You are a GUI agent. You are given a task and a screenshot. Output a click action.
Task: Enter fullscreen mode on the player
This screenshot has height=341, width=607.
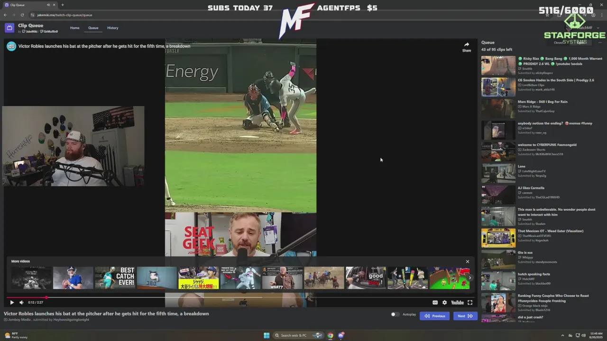470,302
